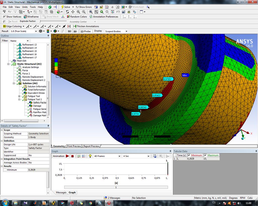Click the Solve lightning button
Image resolution: width=258 pixels, height=206 pixels.
coord(66,7)
